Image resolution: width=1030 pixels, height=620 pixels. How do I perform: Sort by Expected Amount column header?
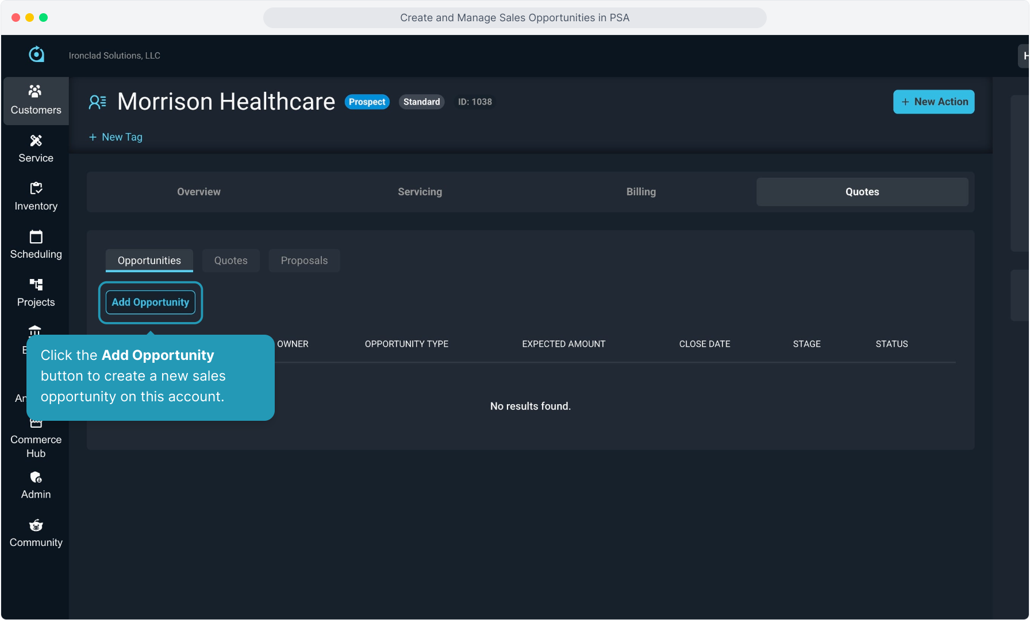point(563,344)
